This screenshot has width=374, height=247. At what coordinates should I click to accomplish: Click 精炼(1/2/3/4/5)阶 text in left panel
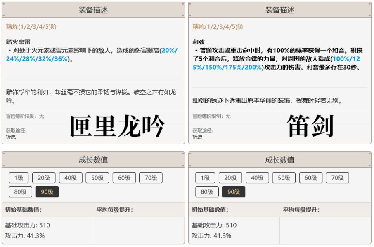[31, 27]
